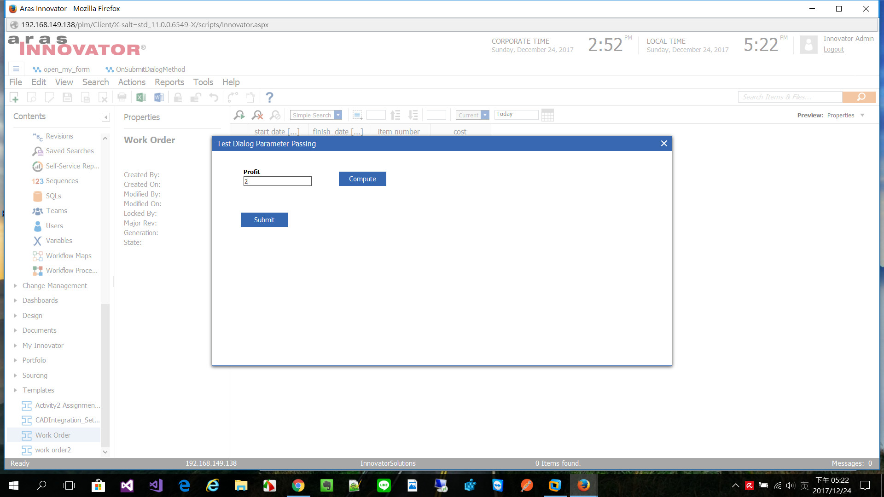Click the help question mark icon
This screenshot has height=497, width=884.
pos(269,98)
